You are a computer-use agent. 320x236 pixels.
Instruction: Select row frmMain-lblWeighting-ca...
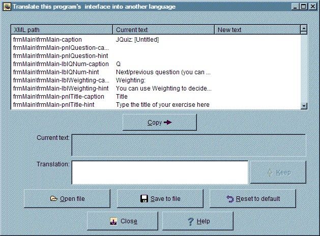pos(156,80)
